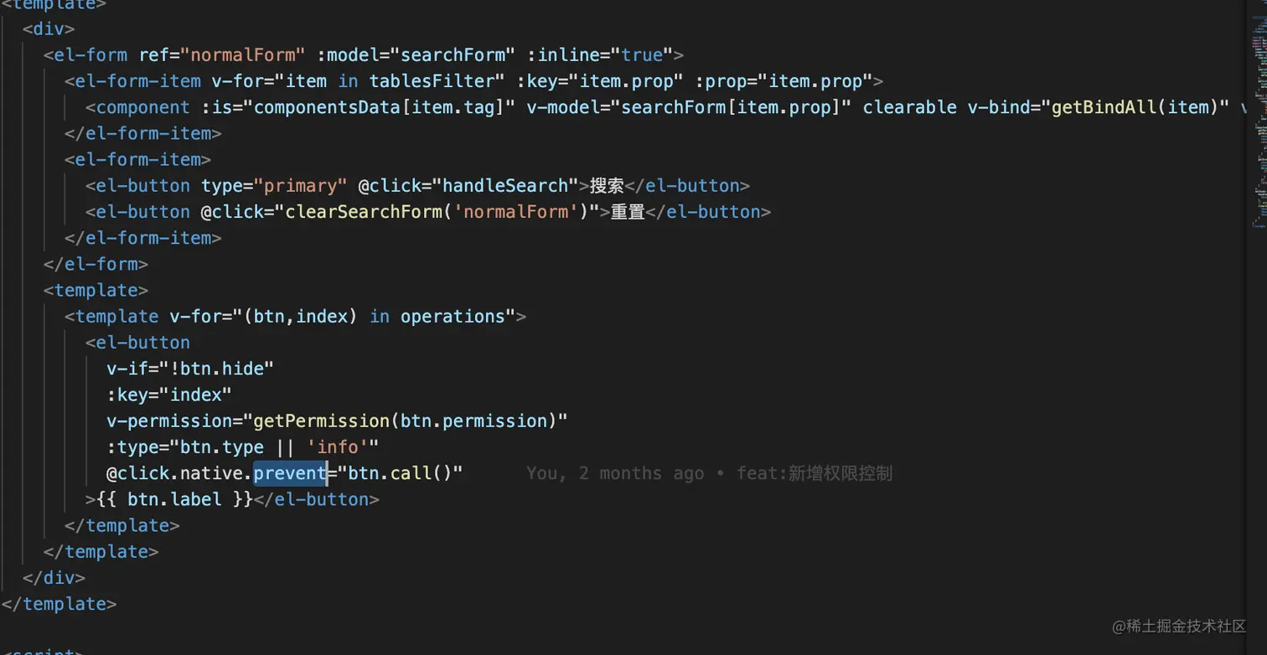This screenshot has width=1267, height=655.
Task: Click the :key="index" attribute
Action: (x=168, y=395)
